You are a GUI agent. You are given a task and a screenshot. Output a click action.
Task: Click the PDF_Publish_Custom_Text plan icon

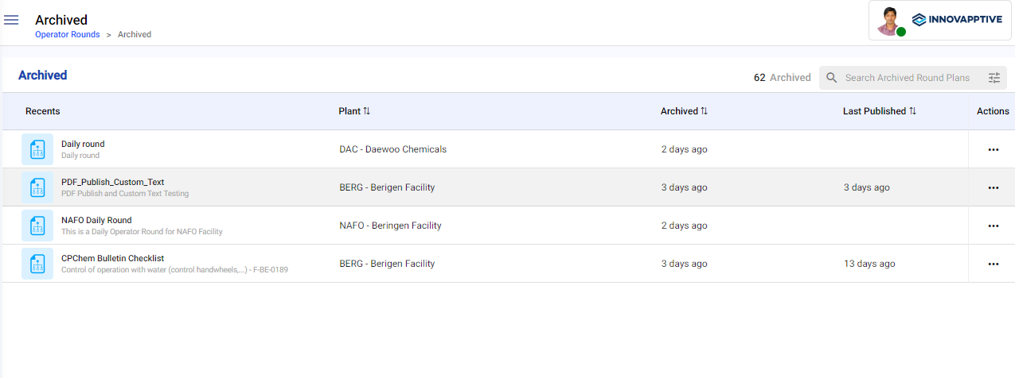point(37,187)
